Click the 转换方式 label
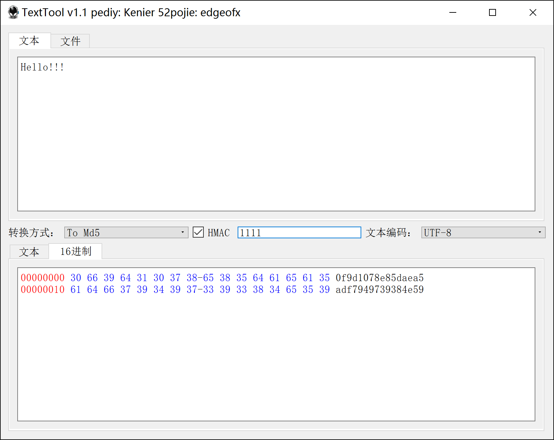Image resolution: width=554 pixels, height=440 pixels. [31, 232]
